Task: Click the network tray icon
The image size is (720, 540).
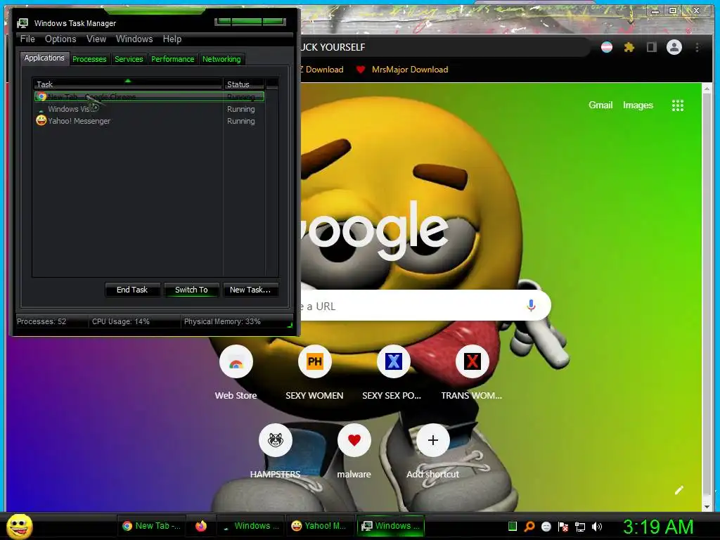Action: (580, 527)
